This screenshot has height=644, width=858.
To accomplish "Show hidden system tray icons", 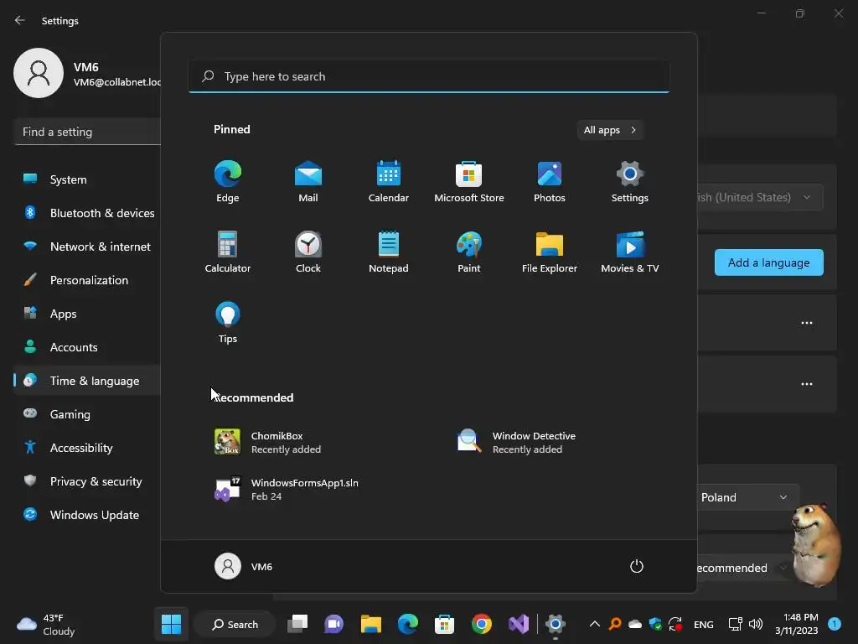I will point(594,624).
